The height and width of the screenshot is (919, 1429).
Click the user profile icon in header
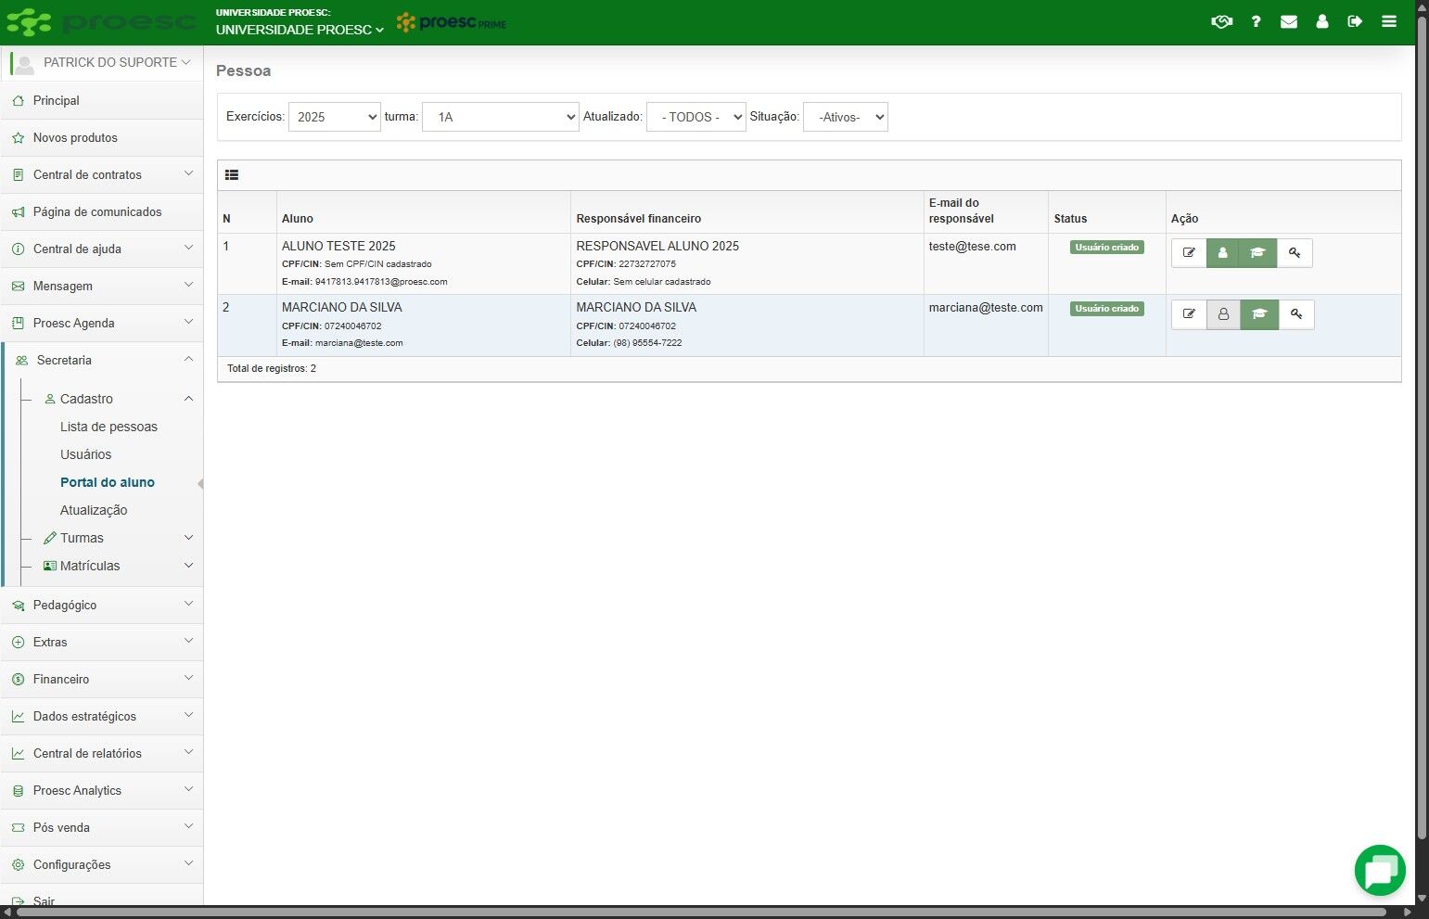click(x=1322, y=21)
